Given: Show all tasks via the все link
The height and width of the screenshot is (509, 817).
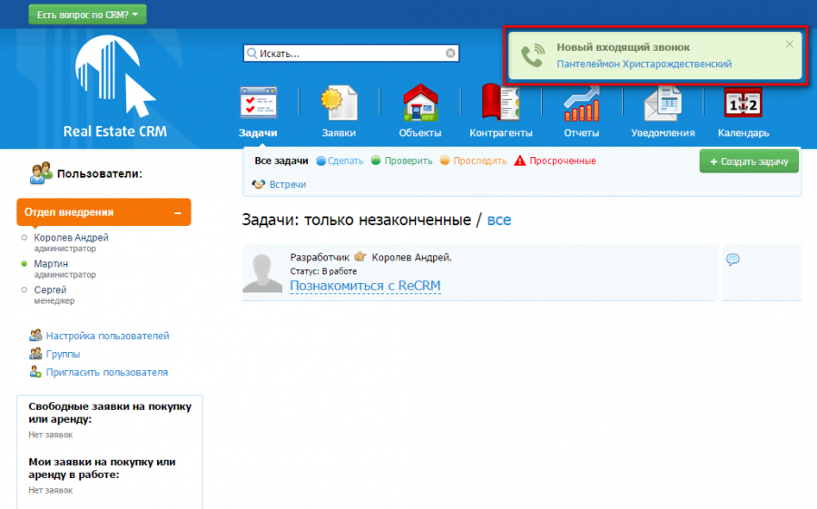Looking at the screenshot, I should click(499, 220).
